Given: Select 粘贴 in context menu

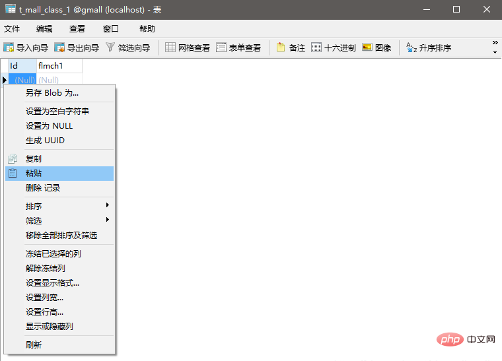Looking at the screenshot, I should click(59, 174).
